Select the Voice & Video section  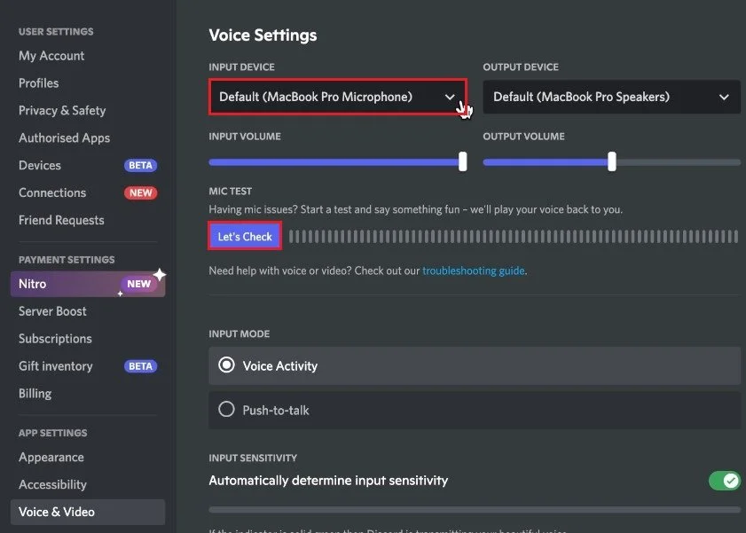(88, 512)
